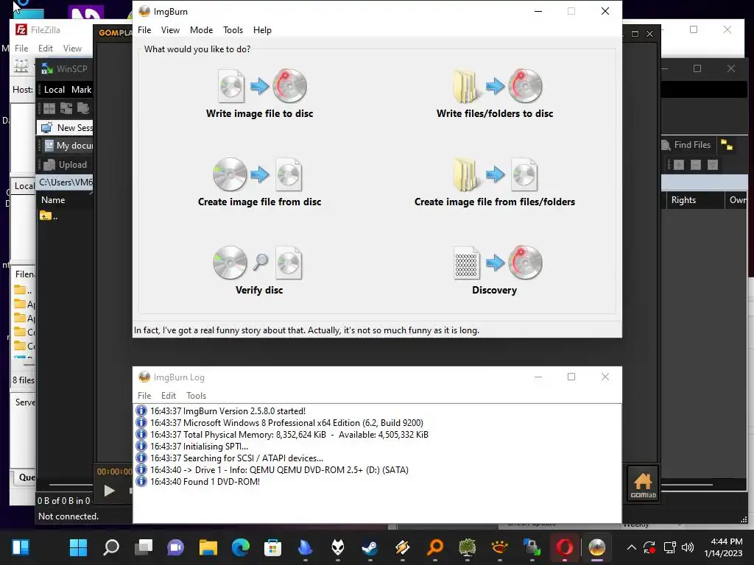Open Chat app from taskbar
The height and width of the screenshot is (565, 754).
[175, 547]
